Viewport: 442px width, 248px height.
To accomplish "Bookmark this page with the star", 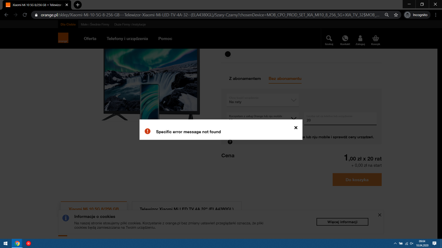I will pos(396,15).
